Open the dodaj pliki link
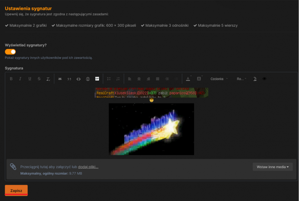Viewport: 299px width, 201px height. pyautogui.click(x=88, y=167)
